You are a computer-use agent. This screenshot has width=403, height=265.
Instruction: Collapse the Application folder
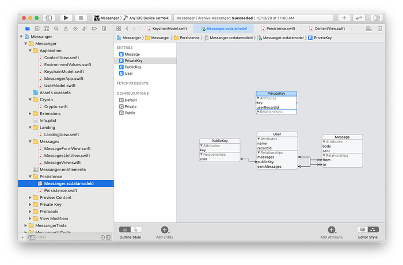coord(30,51)
